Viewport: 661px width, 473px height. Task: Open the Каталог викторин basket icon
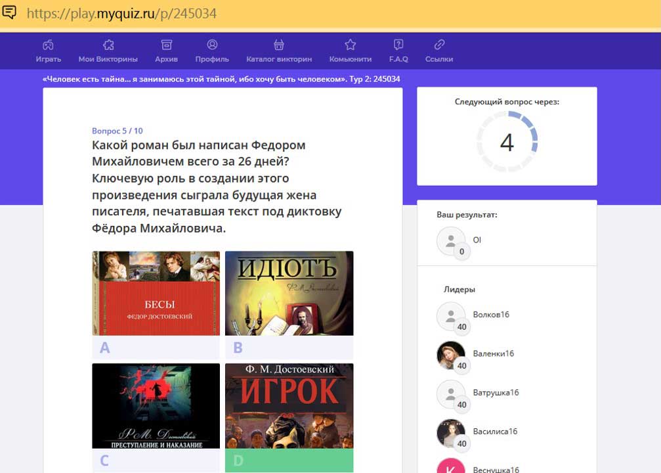coord(279,45)
